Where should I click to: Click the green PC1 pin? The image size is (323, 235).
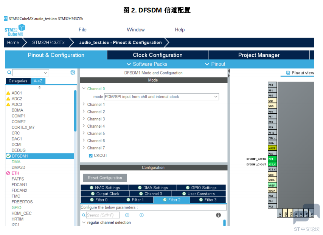pos(272,159)
